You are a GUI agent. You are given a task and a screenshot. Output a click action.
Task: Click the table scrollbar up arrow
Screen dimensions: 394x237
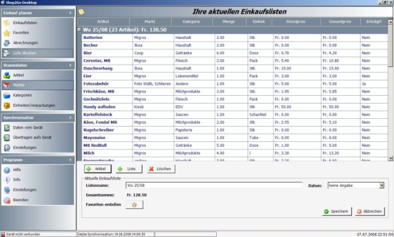[390, 22]
